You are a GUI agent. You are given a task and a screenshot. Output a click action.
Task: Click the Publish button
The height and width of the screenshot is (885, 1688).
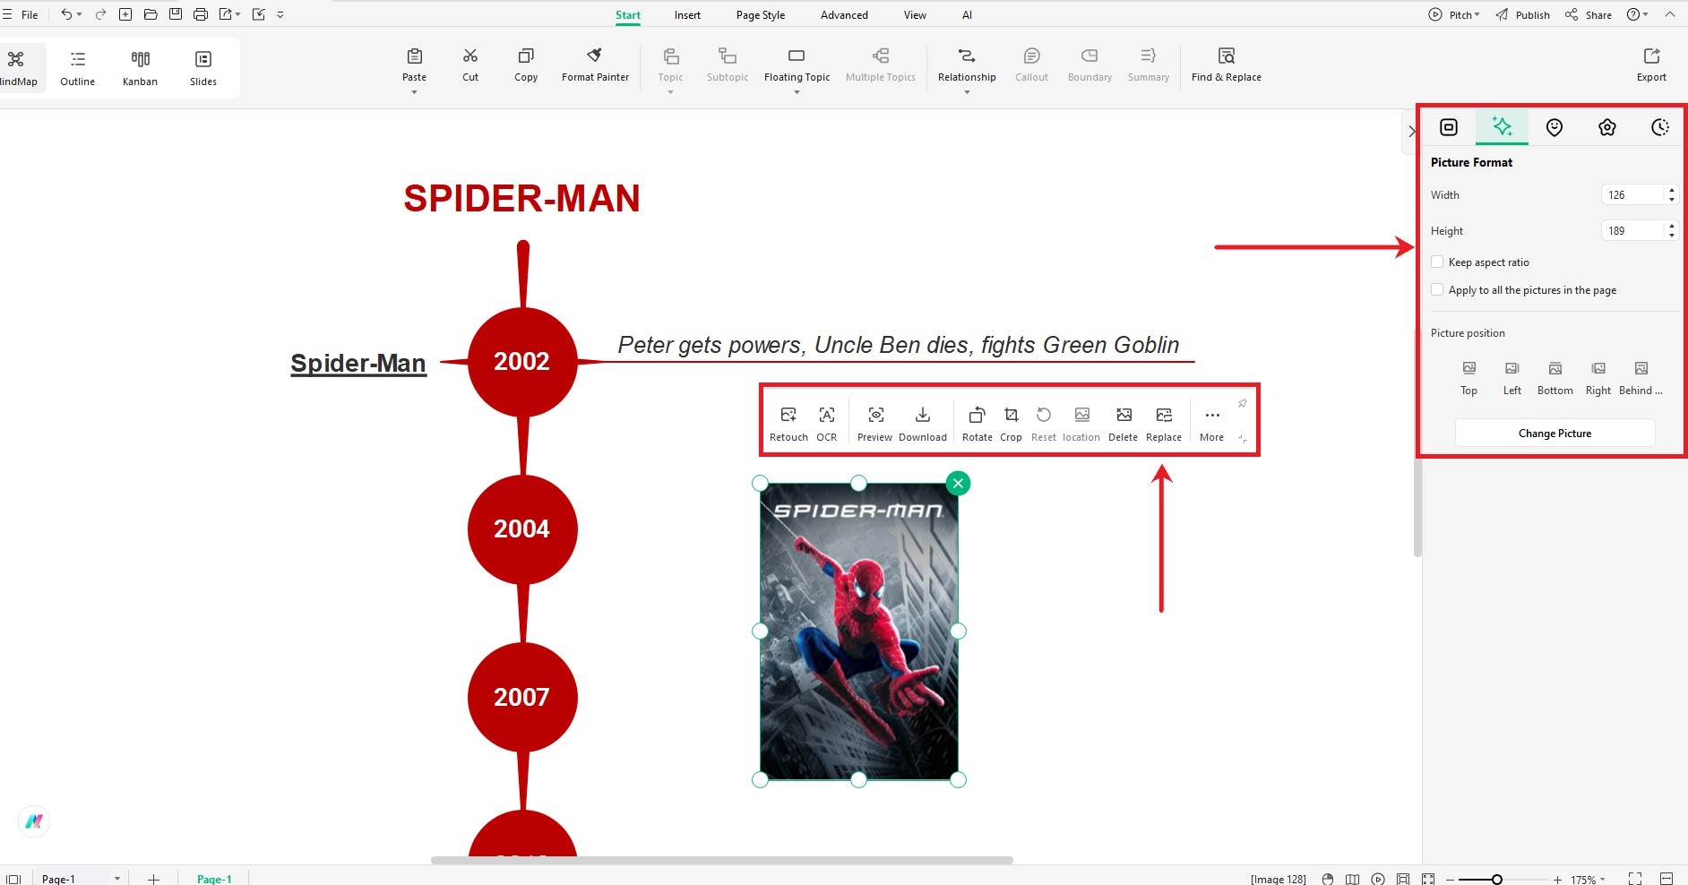coord(1522,14)
